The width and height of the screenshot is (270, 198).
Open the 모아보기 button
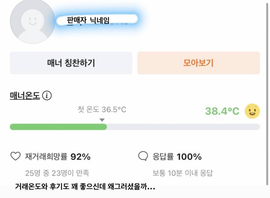pyautogui.click(x=198, y=63)
